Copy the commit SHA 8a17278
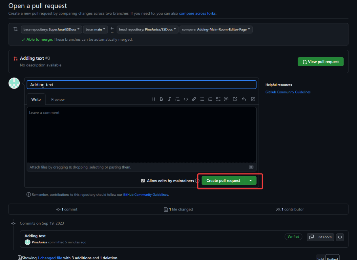Image resolution: width=357 pixels, height=260 pixels. pyautogui.click(x=311, y=237)
